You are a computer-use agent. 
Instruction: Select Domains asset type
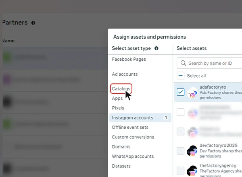(x=121, y=147)
